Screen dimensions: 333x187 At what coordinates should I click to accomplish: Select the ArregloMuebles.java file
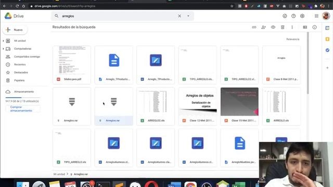[239, 148]
